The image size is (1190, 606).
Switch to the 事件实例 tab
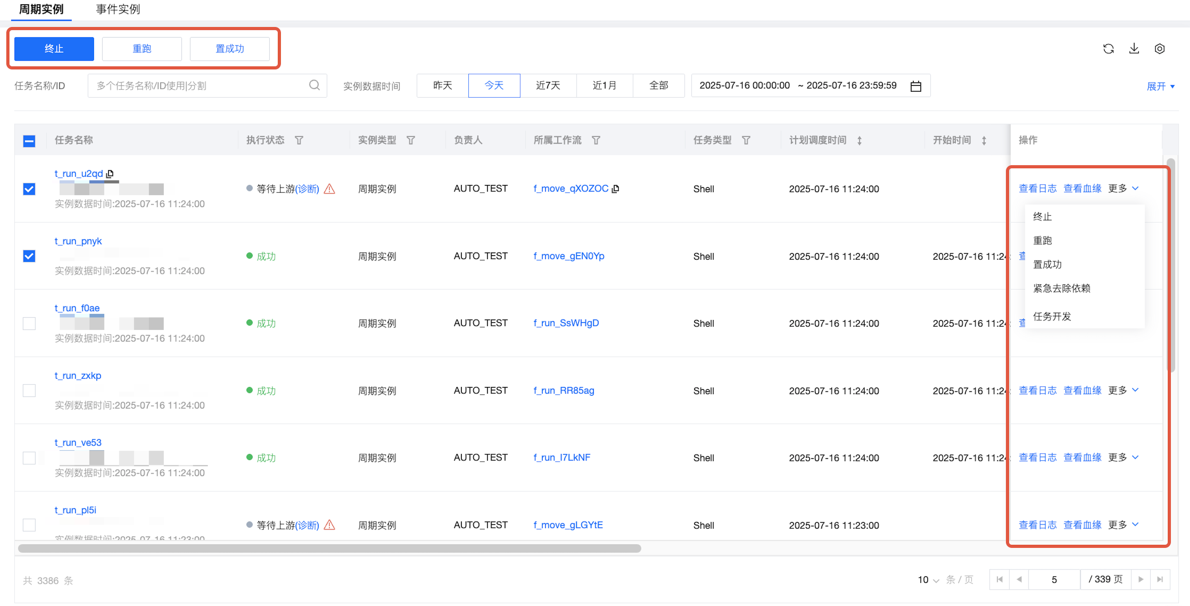[x=118, y=9]
